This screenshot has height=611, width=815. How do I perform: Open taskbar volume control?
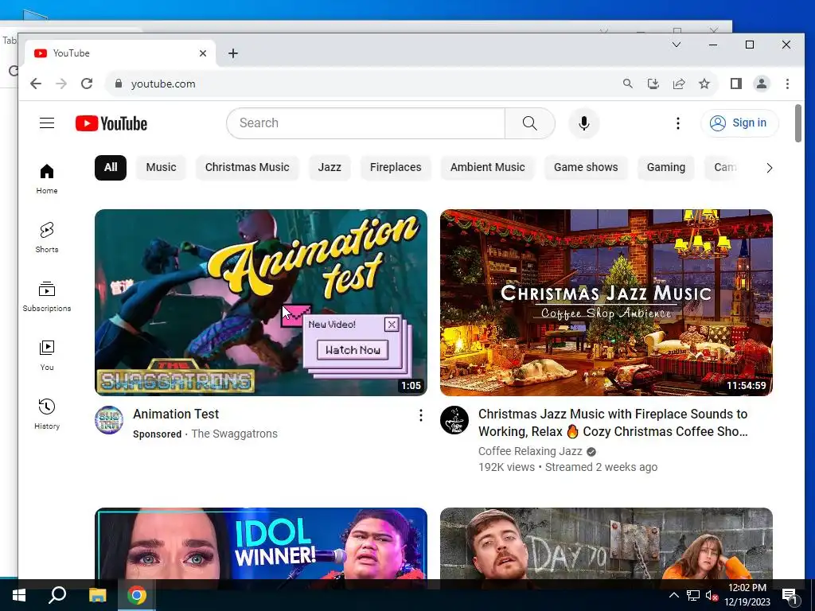712,595
